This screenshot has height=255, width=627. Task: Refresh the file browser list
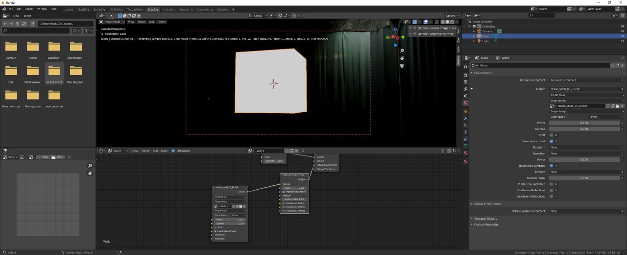pyautogui.click(x=24, y=24)
